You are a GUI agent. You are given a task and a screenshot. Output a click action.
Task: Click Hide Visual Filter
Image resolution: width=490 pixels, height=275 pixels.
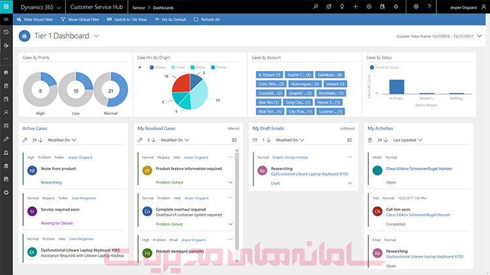pos(35,20)
